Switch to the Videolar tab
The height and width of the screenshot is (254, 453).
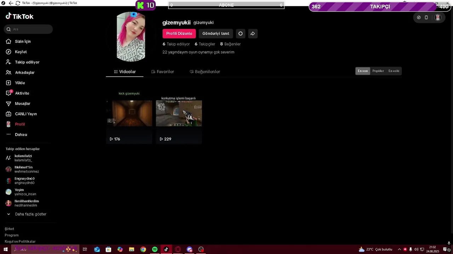tap(125, 72)
